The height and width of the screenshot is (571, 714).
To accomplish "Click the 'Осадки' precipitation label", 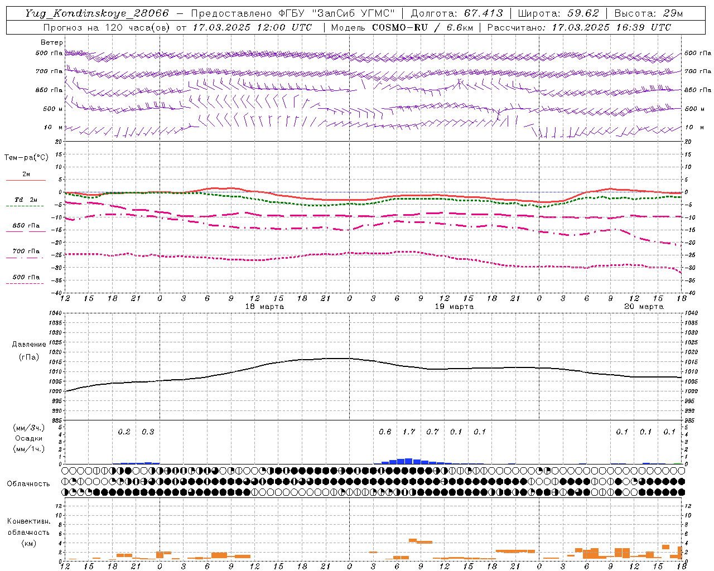I will pyautogui.click(x=29, y=438).
